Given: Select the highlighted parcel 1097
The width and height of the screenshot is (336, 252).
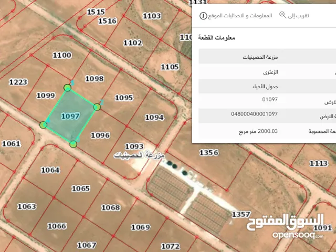Looking at the screenshot, I should pyautogui.click(x=70, y=116).
